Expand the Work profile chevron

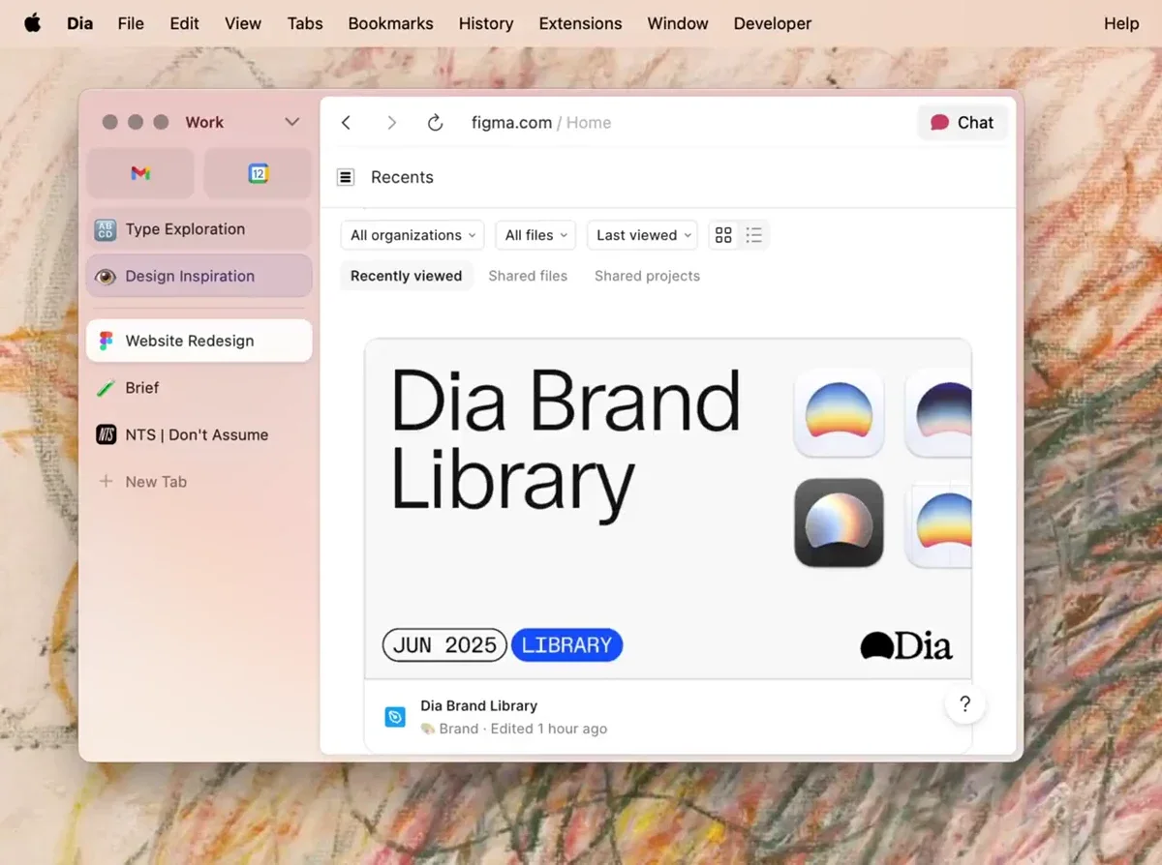[291, 122]
